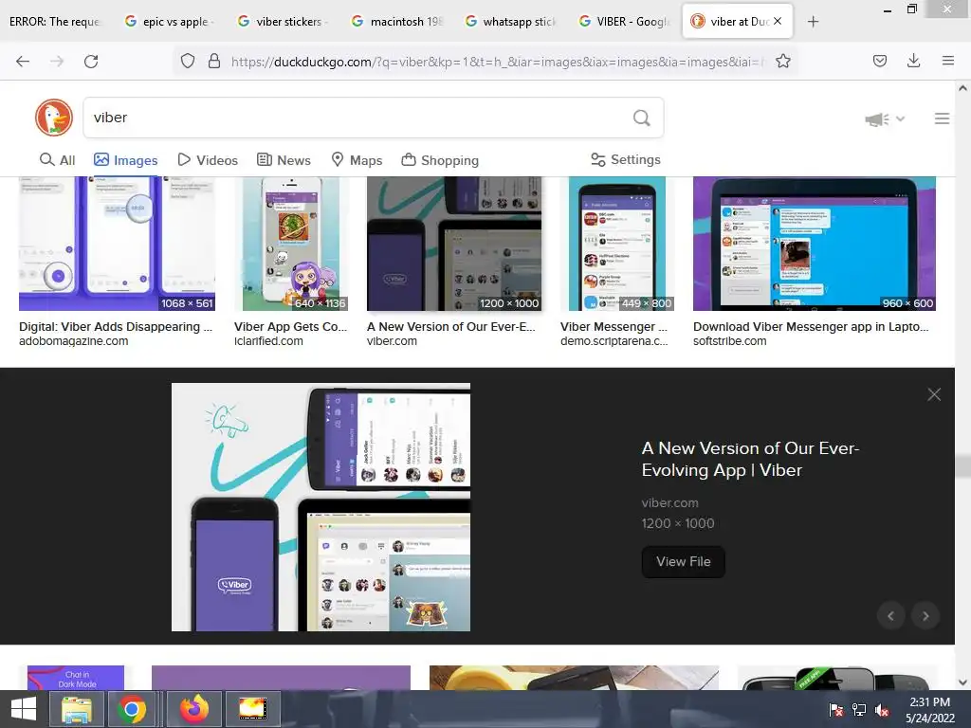Show the next image in detail panel
Viewport: 971px width, 728px height.
925,616
